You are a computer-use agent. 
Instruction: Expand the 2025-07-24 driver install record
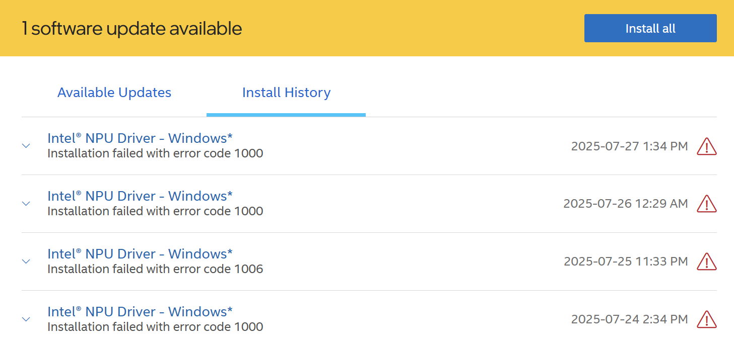coord(26,319)
